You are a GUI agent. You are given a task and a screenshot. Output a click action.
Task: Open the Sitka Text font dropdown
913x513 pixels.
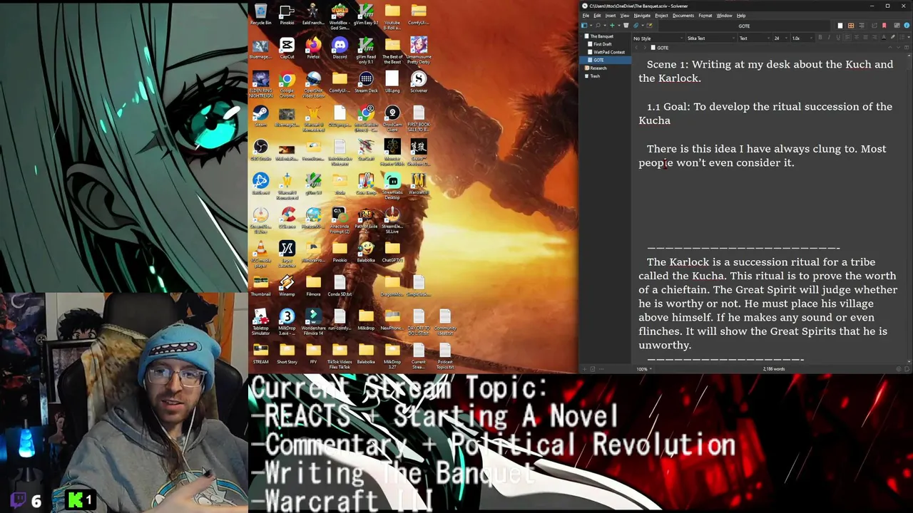click(x=710, y=38)
